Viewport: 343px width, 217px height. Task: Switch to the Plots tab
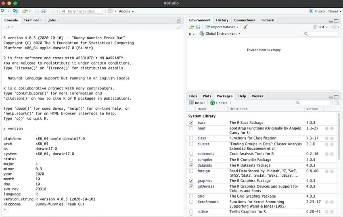[207, 96]
